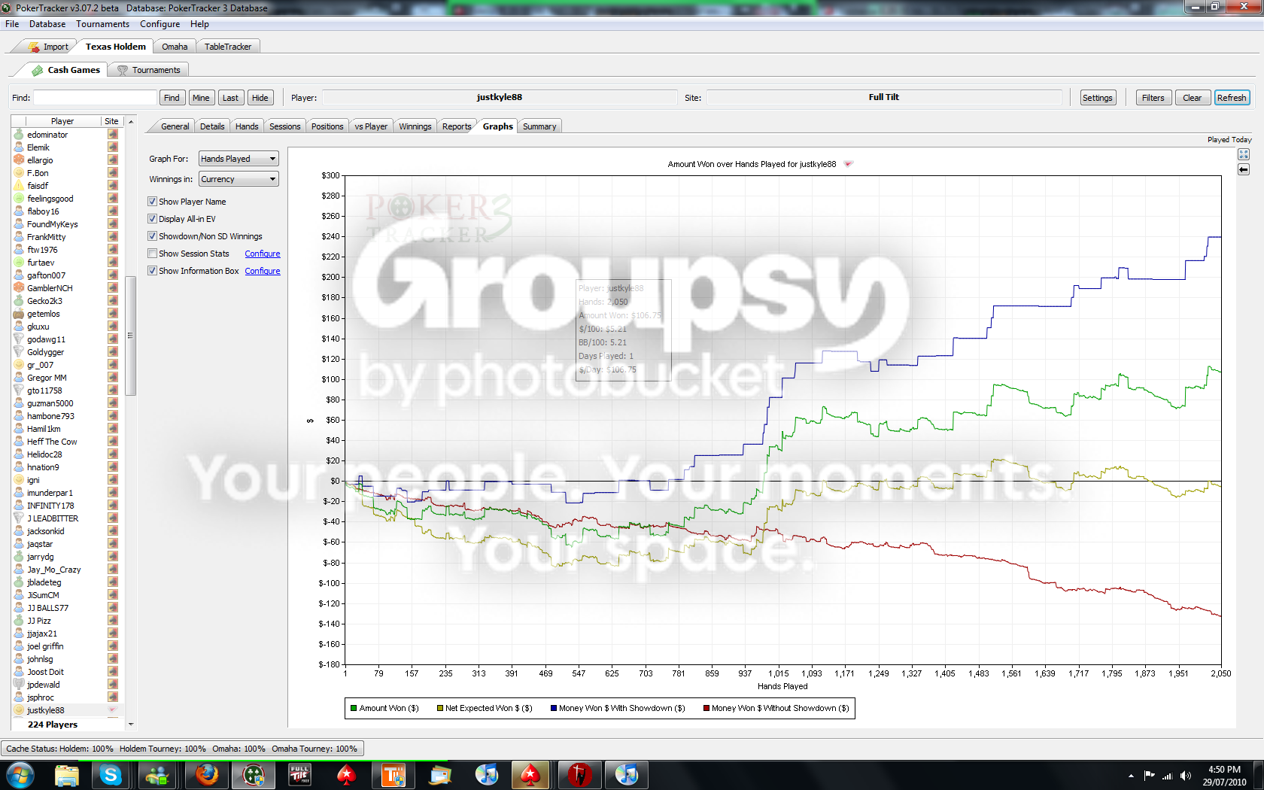Click the Refresh button
Viewport: 1264px width, 790px height.
click(1232, 98)
